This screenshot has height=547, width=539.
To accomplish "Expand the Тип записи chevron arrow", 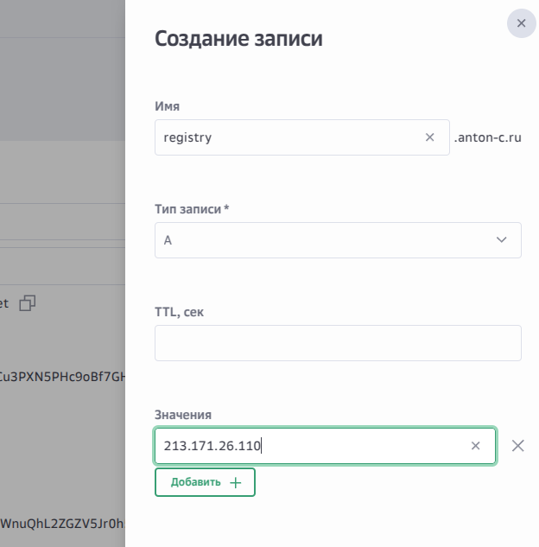I will click(502, 240).
